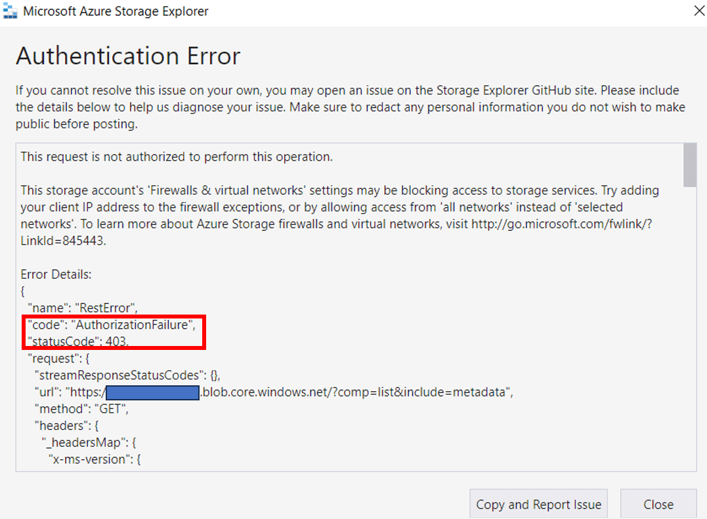Image resolution: width=707 pixels, height=519 pixels.
Task: Click the blob.core.windows.net url line
Action: click(x=274, y=392)
